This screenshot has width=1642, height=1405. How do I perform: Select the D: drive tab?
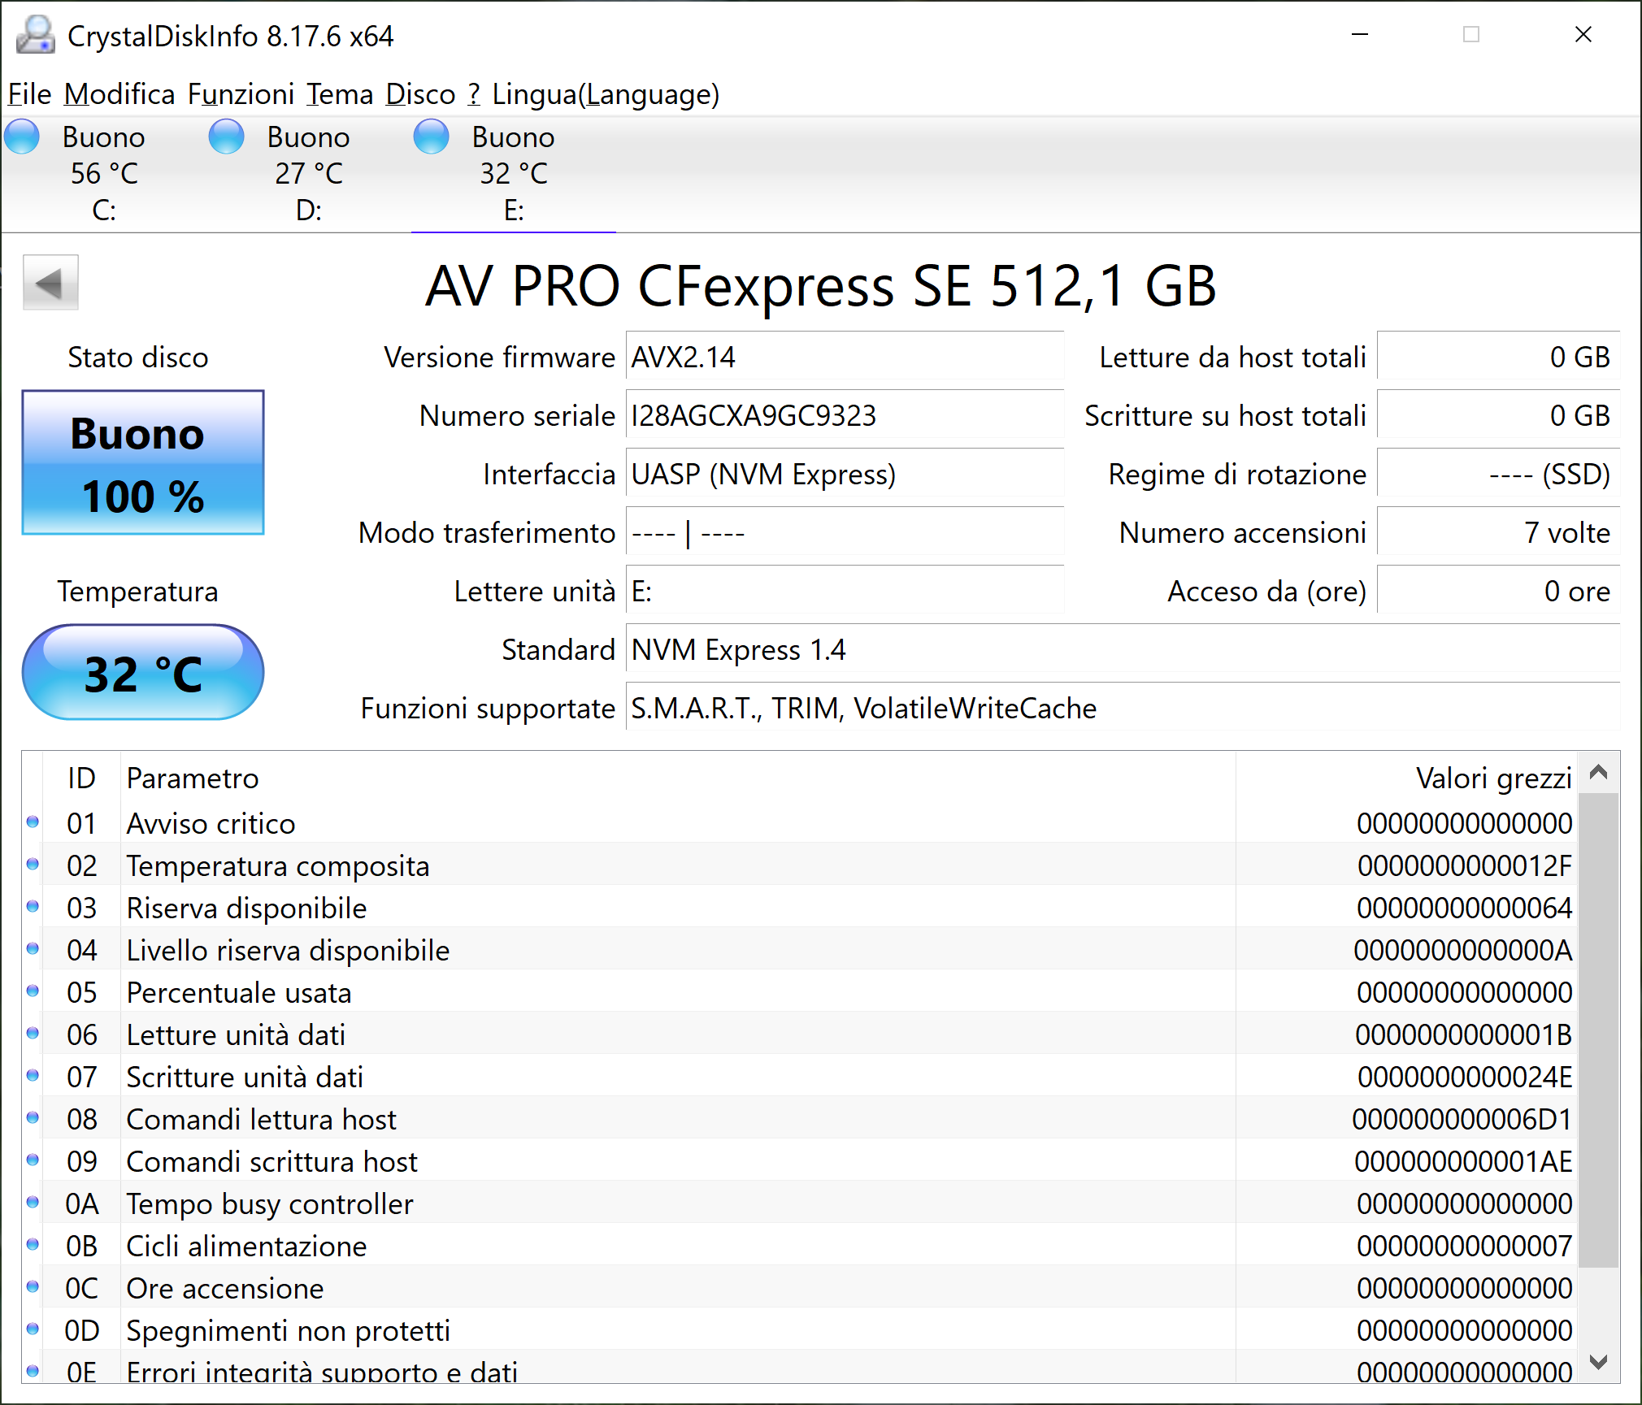308,174
